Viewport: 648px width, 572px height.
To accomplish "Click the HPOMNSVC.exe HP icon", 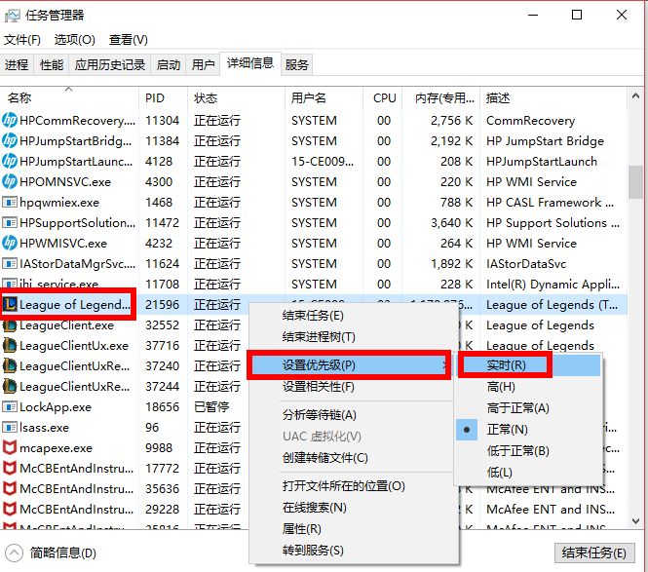I will point(10,182).
